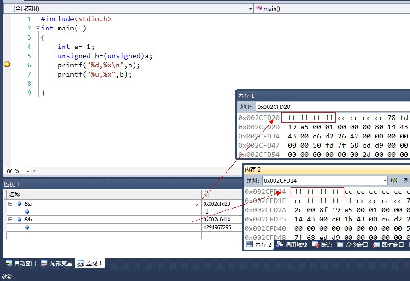Screen dimensions: 410x281
Task: Collapse the main() code block on line 2
Action: [x=38, y=28]
